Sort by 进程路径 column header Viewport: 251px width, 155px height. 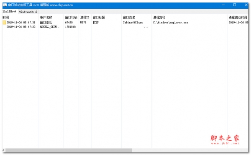pyautogui.click(x=159, y=17)
